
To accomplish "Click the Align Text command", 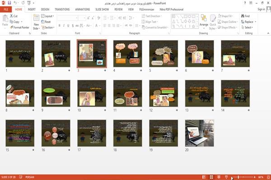I will coord(150,22).
